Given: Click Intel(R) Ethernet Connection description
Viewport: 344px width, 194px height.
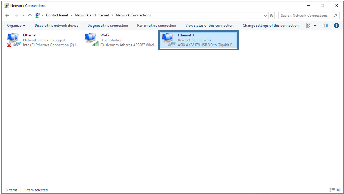Looking at the screenshot, I should (51, 45).
